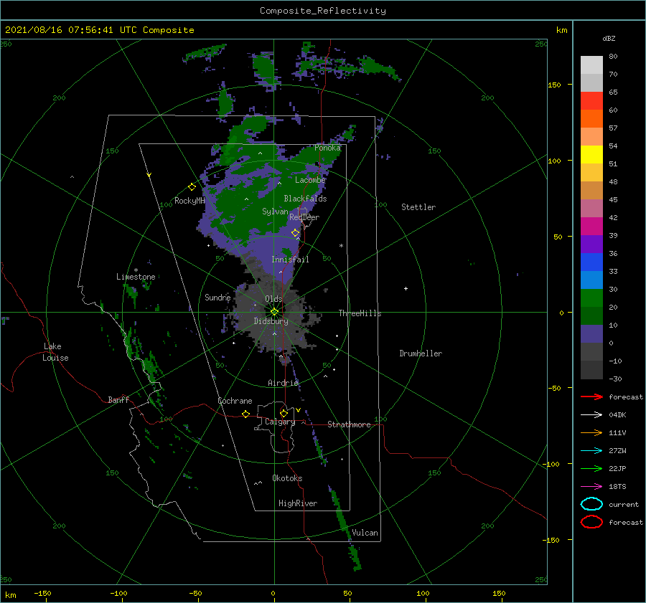Viewport: 646px width, 603px height.
Task: Click the yellow diamond marker inside Calgary
Action: click(x=284, y=413)
